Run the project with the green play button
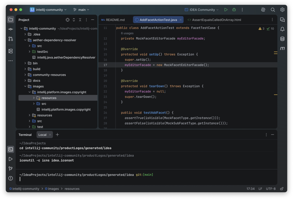 pyautogui.click(x=226, y=10)
